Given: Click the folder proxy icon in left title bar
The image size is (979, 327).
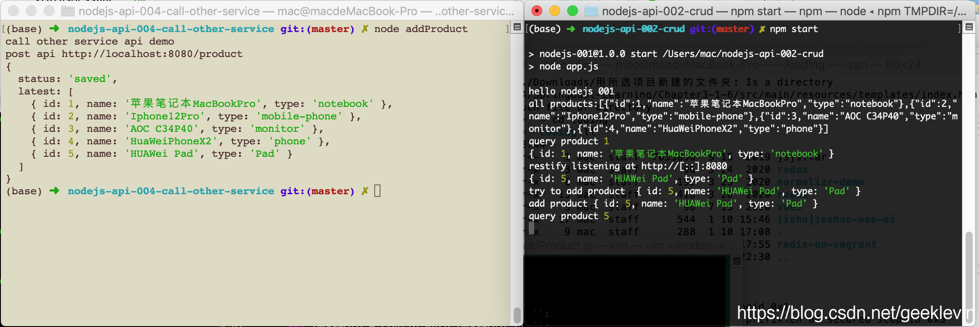Looking at the screenshot, I should tap(67, 11).
